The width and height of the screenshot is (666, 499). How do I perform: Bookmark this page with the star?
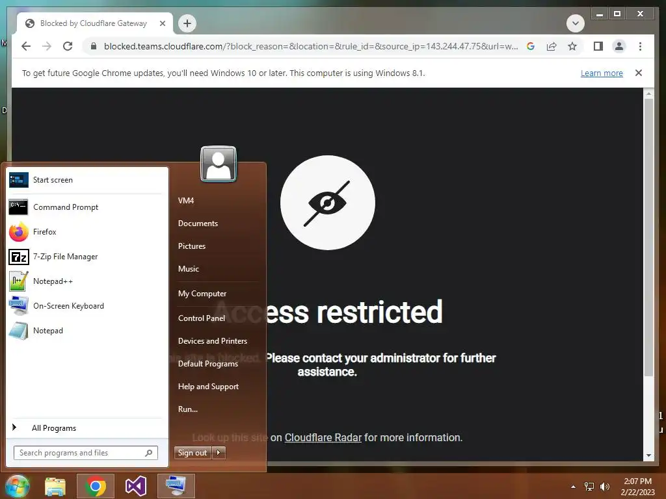tap(572, 46)
